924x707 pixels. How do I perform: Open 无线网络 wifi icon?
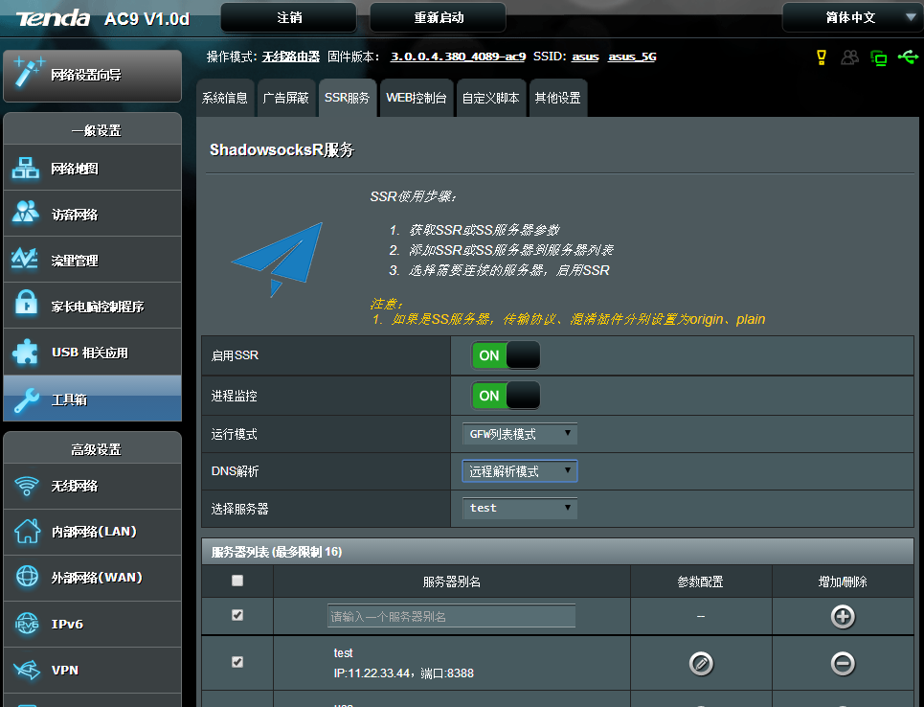(x=27, y=486)
